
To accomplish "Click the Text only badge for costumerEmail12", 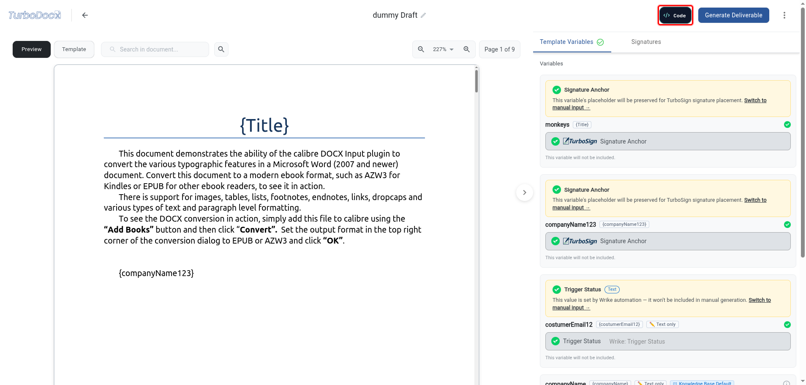I will [662, 325].
